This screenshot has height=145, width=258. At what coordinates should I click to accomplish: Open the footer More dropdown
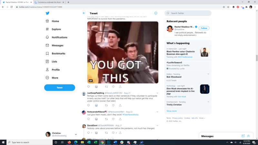point(202,118)
